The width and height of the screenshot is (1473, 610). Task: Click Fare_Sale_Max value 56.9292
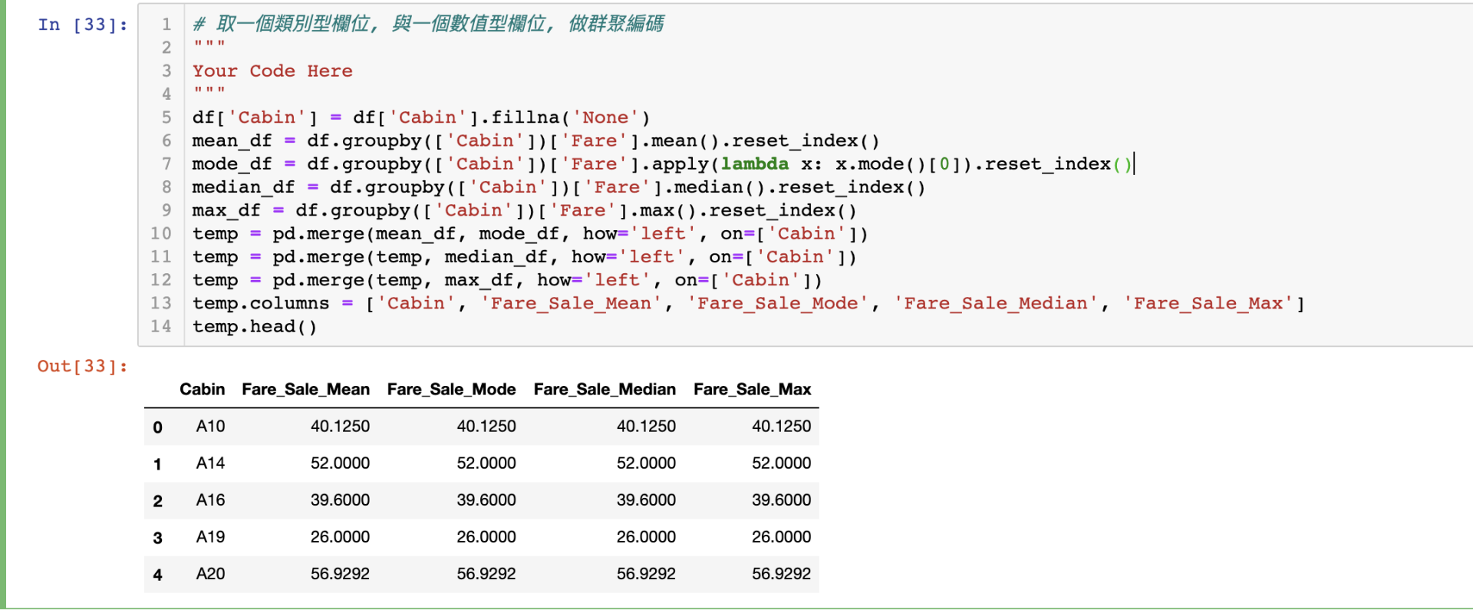point(781,574)
